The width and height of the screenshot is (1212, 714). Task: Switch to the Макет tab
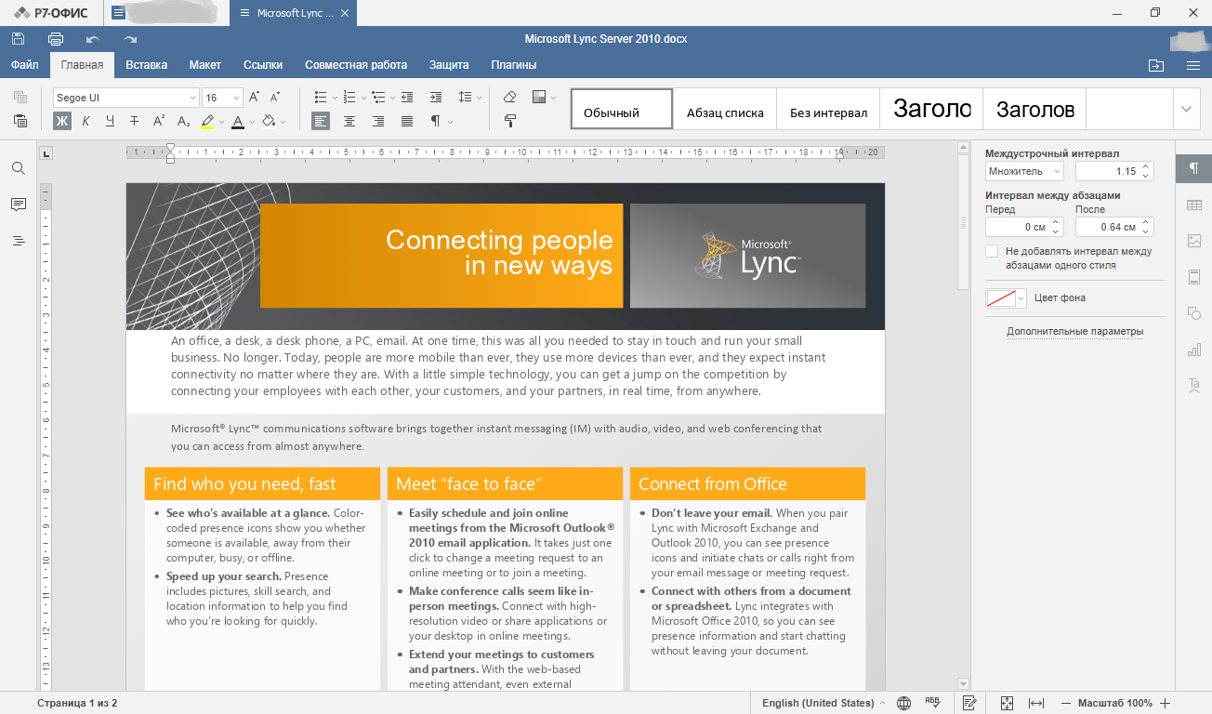pyautogui.click(x=204, y=65)
